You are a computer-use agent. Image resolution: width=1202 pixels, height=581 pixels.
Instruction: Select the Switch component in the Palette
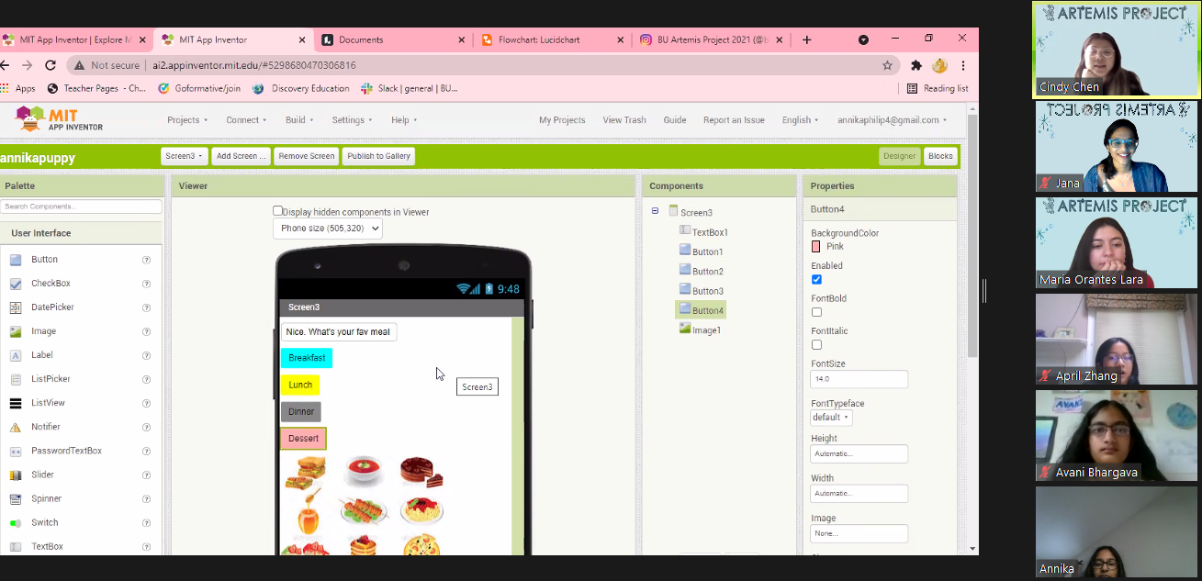[x=45, y=522]
